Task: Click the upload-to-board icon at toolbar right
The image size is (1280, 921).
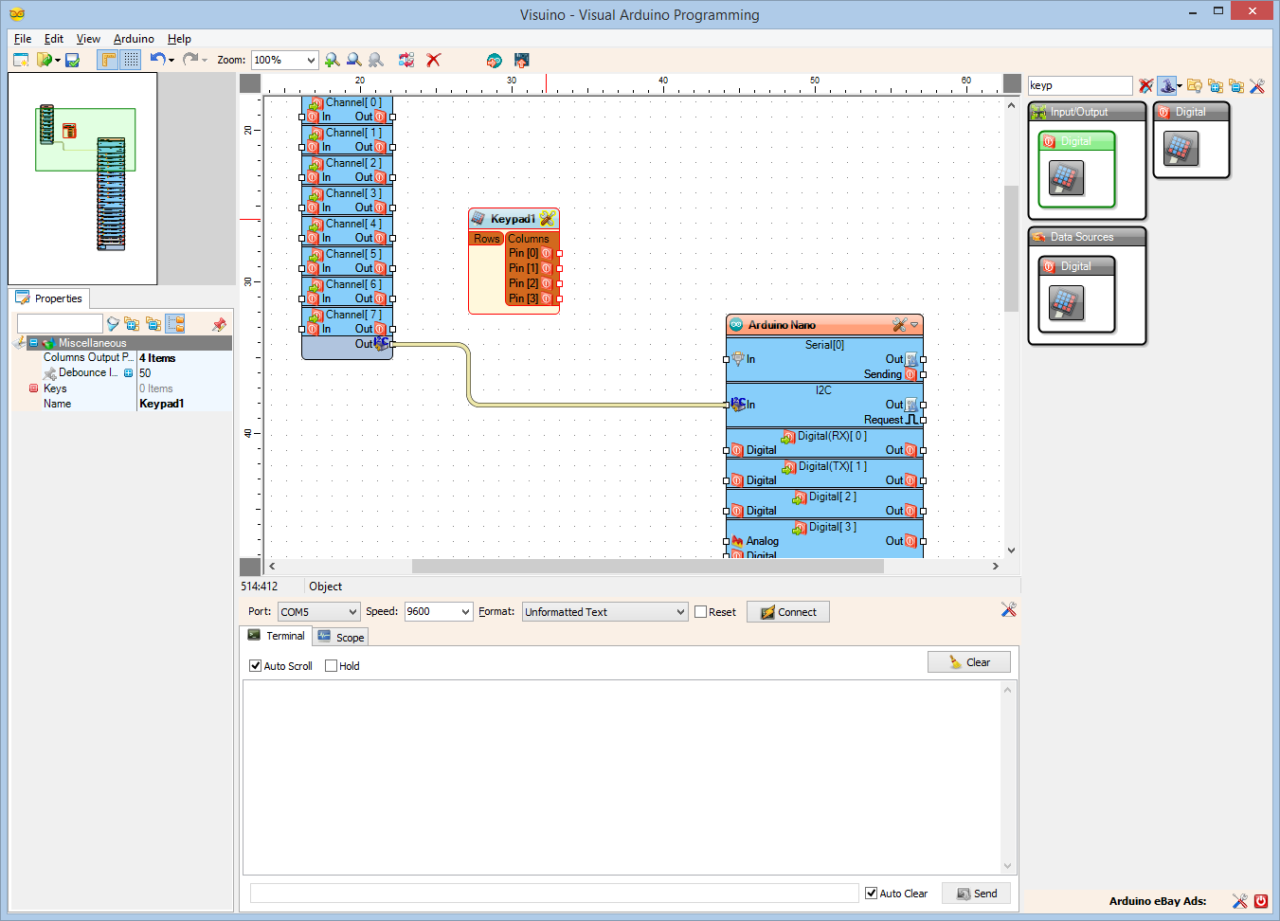Action: pyautogui.click(x=521, y=60)
